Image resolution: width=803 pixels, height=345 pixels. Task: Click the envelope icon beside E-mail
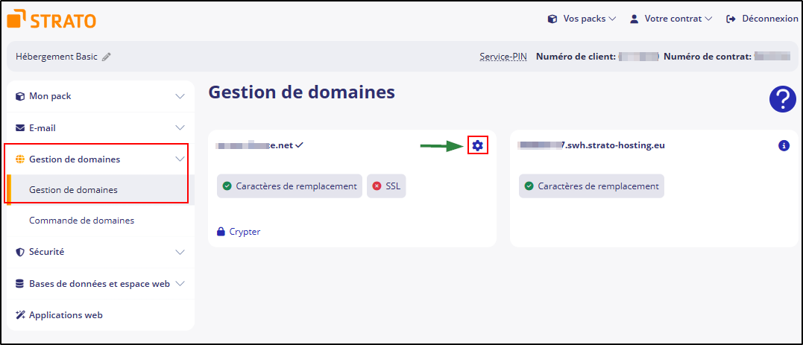[20, 127]
